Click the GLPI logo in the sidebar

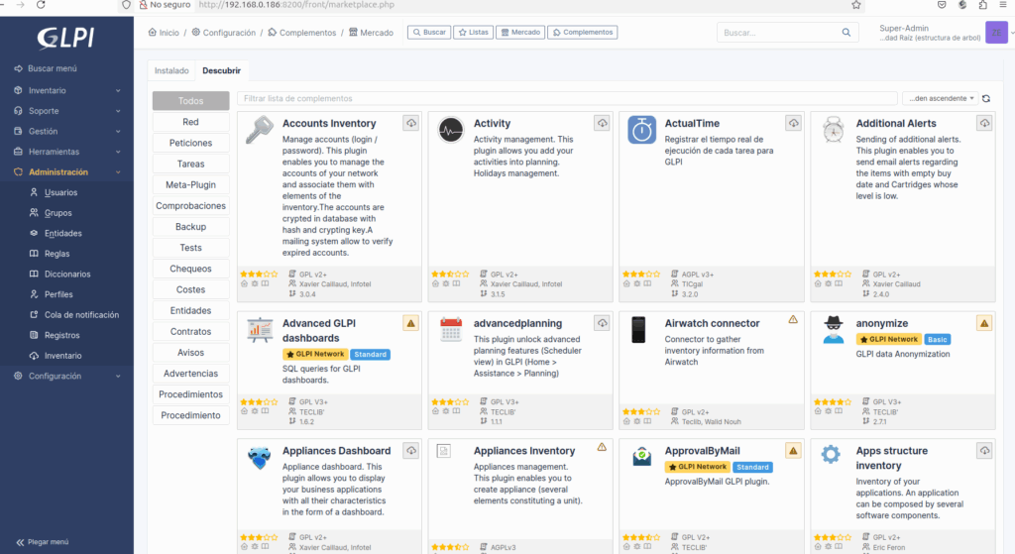click(66, 37)
